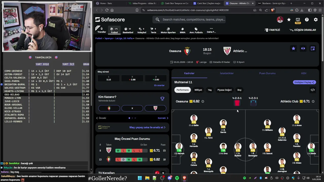Click the Dizilişleri Paylaş button
Screen dimensions: 324x182
point(305,82)
